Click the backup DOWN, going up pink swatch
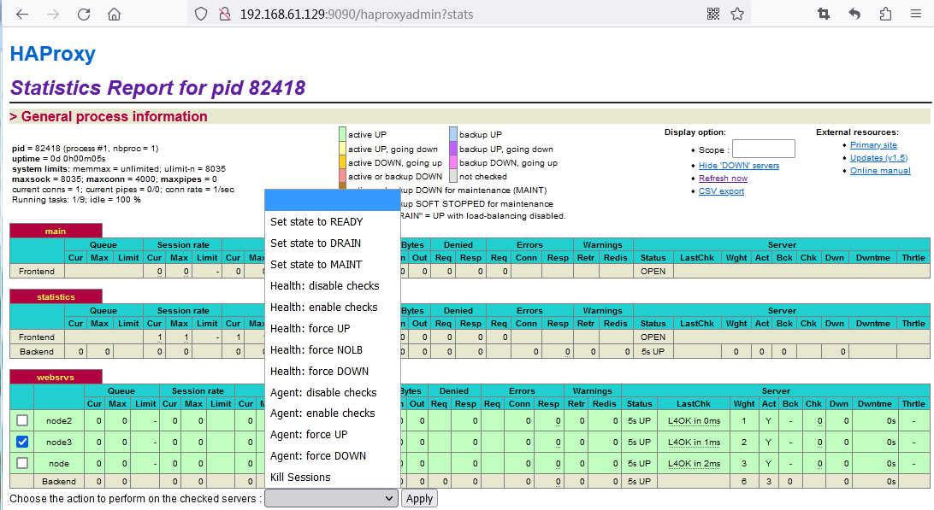Screen dimensions: 934x510 (x=453, y=161)
